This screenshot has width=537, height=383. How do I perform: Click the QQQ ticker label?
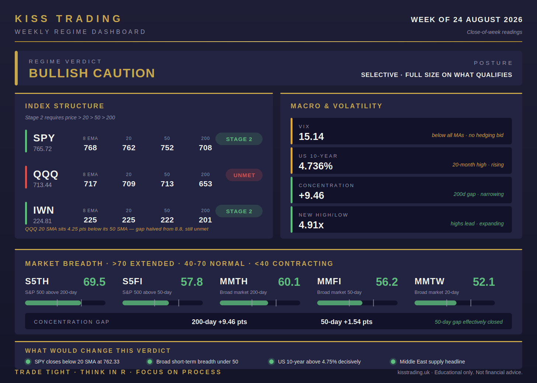coord(46,174)
